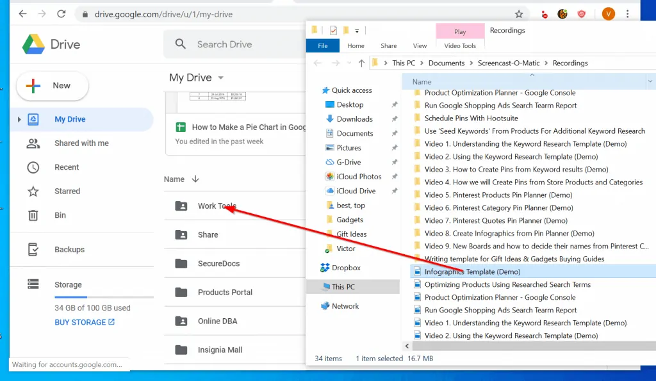The image size is (656, 381).
Task: Click This PC in the address breadcrumb
Action: click(x=404, y=63)
